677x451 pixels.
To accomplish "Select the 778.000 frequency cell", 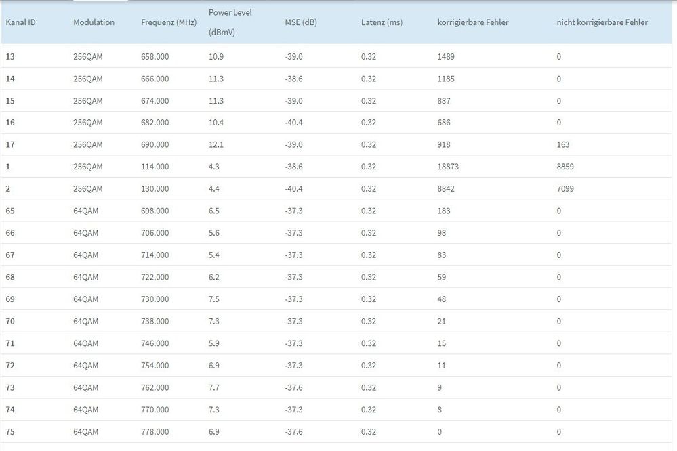I will click(x=155, y=431).
